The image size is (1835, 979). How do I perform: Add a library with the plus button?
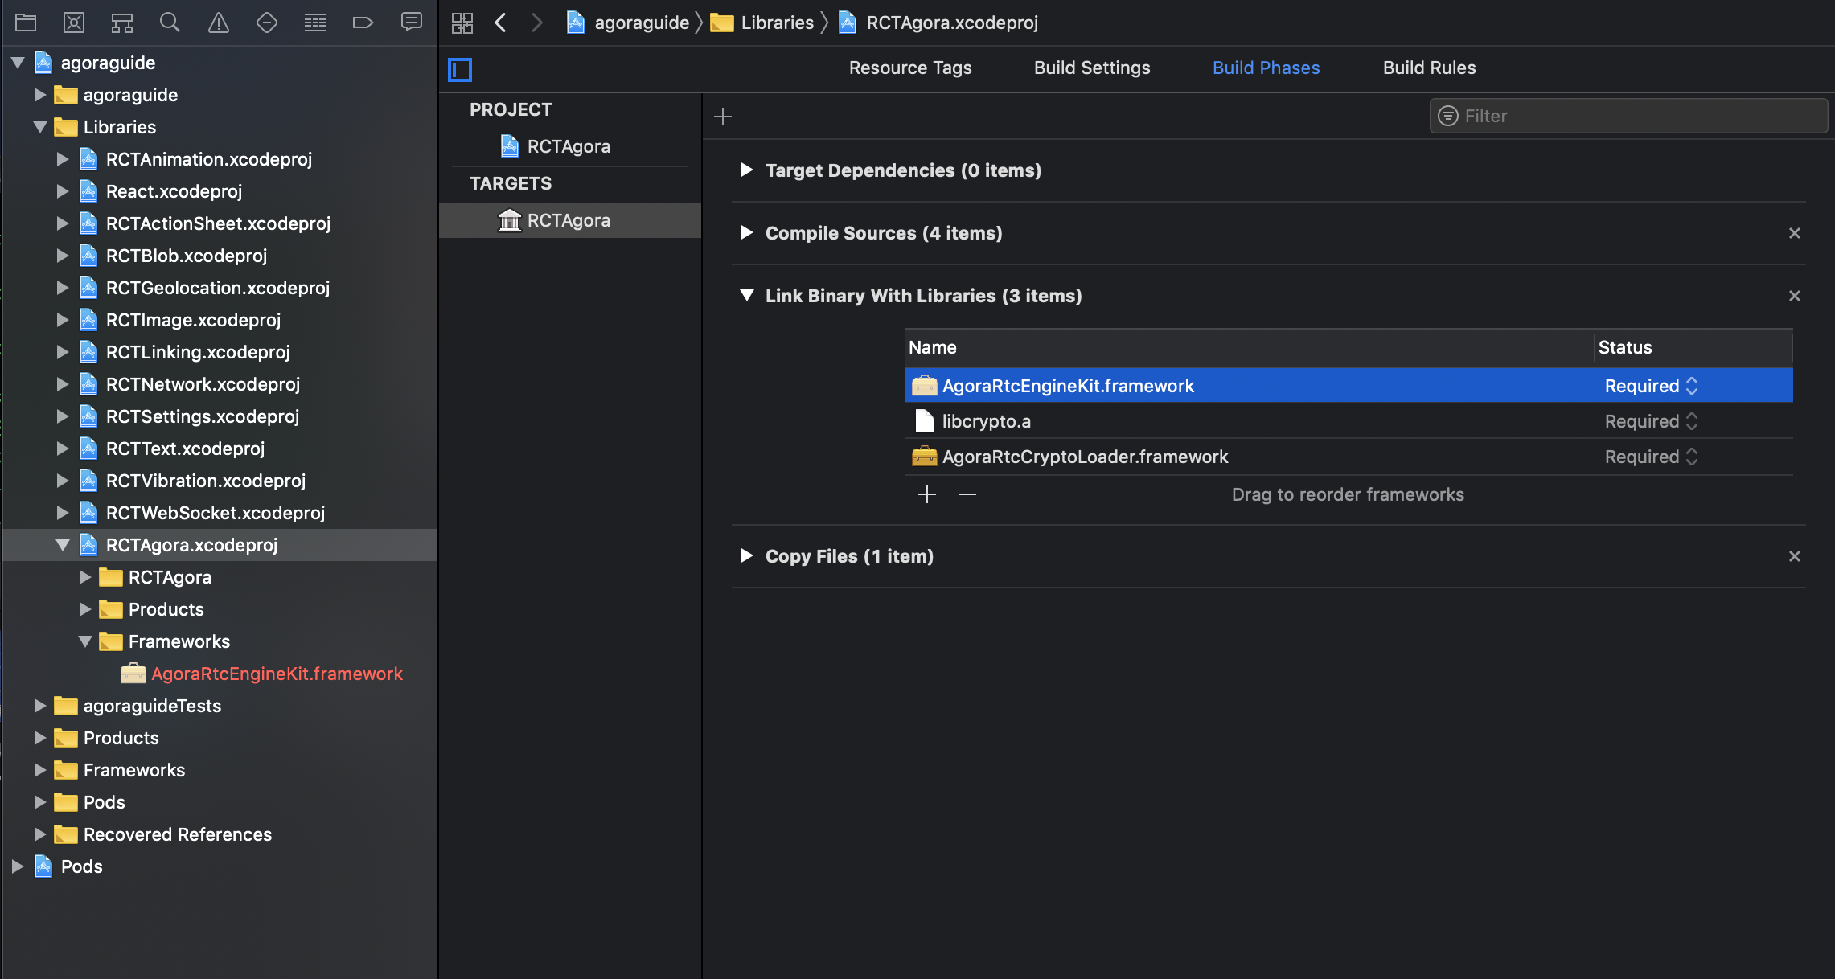(927, 494)
